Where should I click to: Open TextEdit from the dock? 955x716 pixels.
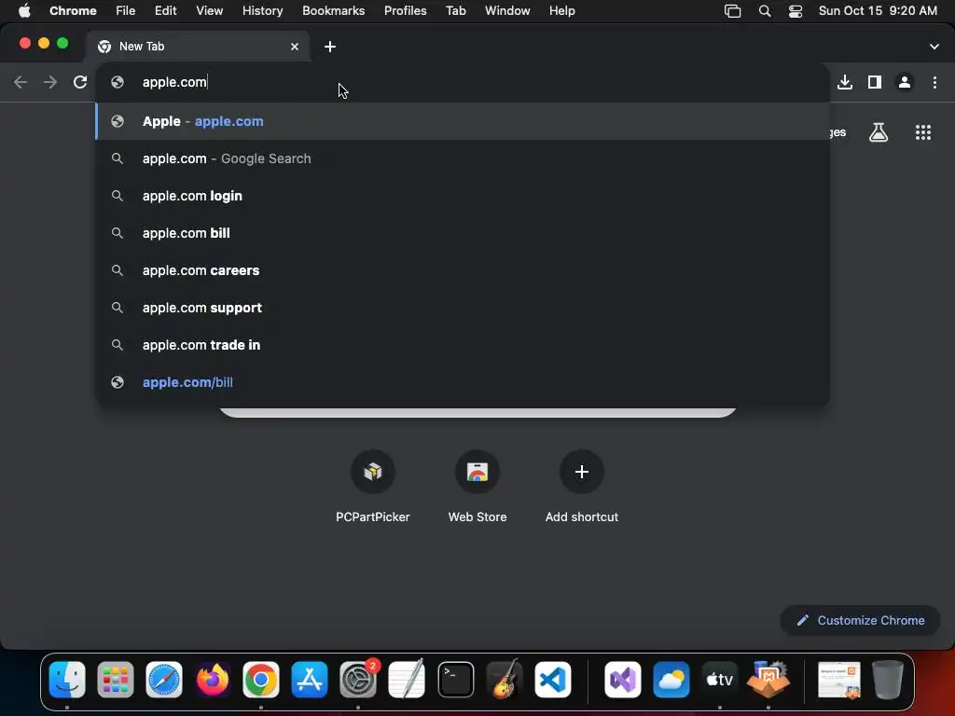point(407,680)
